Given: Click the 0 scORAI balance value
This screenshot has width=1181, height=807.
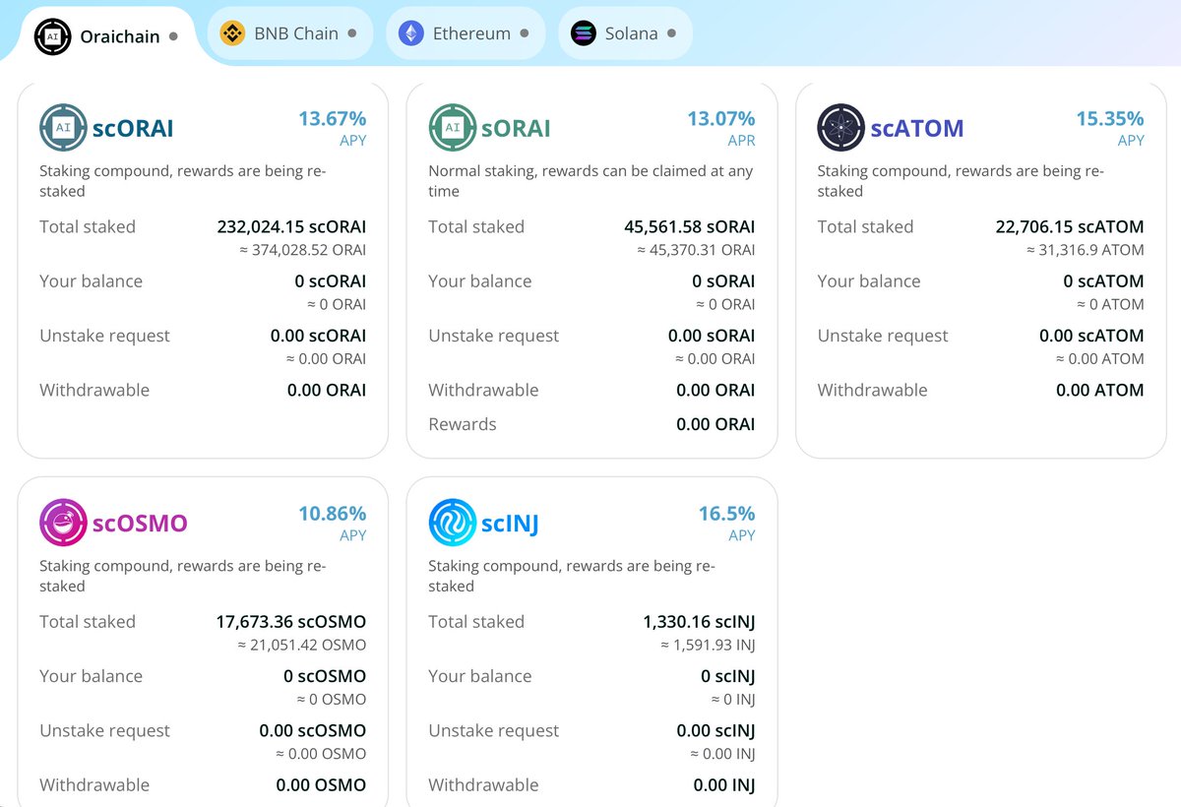Looking at the screenshot, I should pyautogui.click(x=331, y=281).
